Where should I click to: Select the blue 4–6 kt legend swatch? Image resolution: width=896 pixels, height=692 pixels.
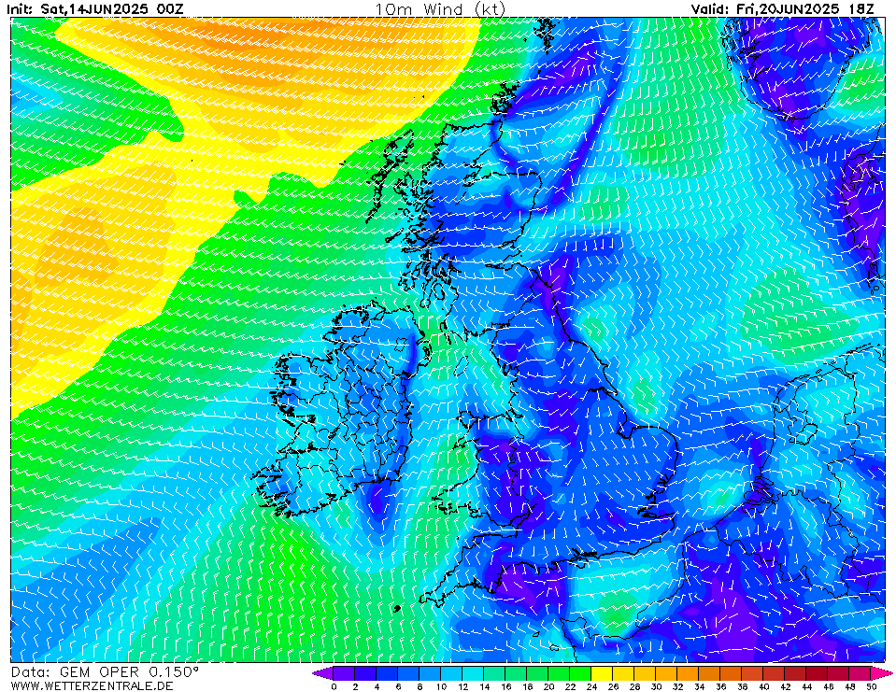(x=387, y=672)
